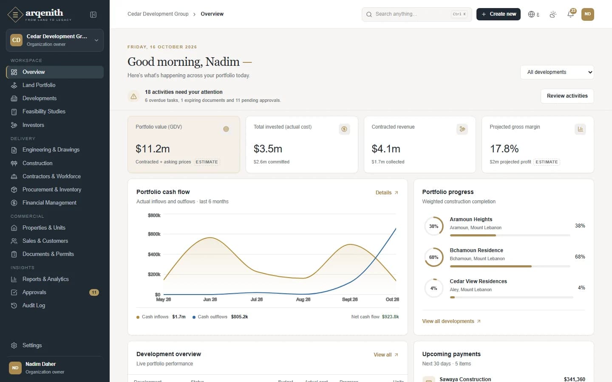Click the Audit Log history icon

[14, 306]
